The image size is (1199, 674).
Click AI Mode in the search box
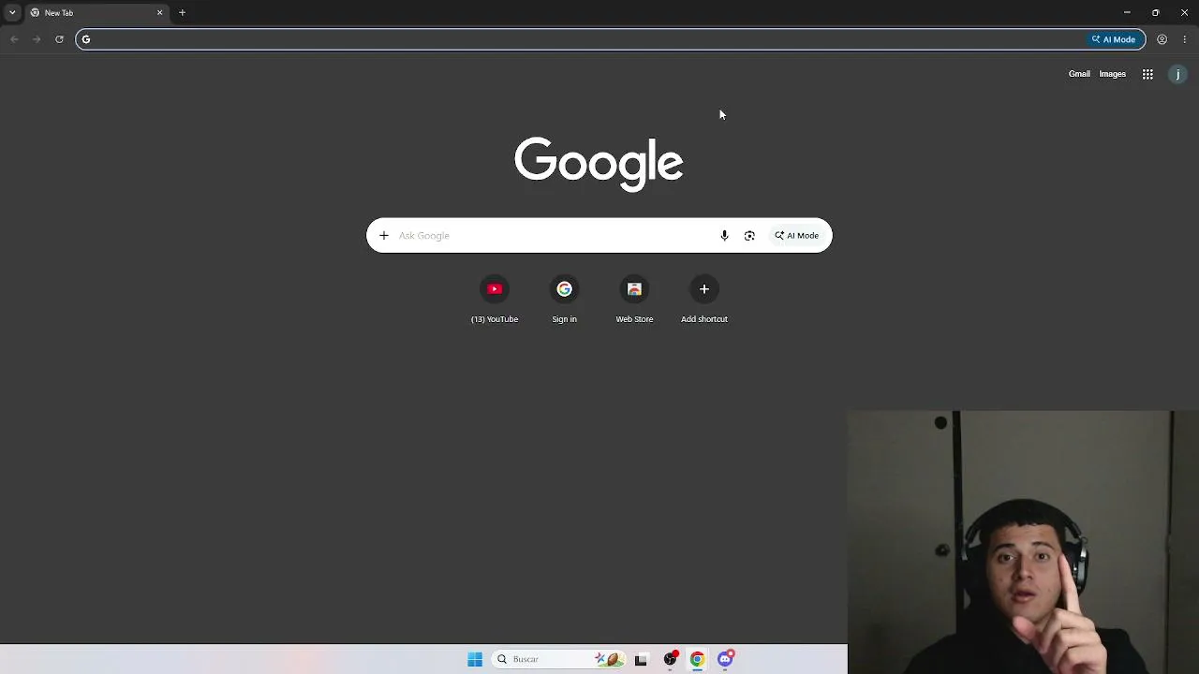click(796, 236)
